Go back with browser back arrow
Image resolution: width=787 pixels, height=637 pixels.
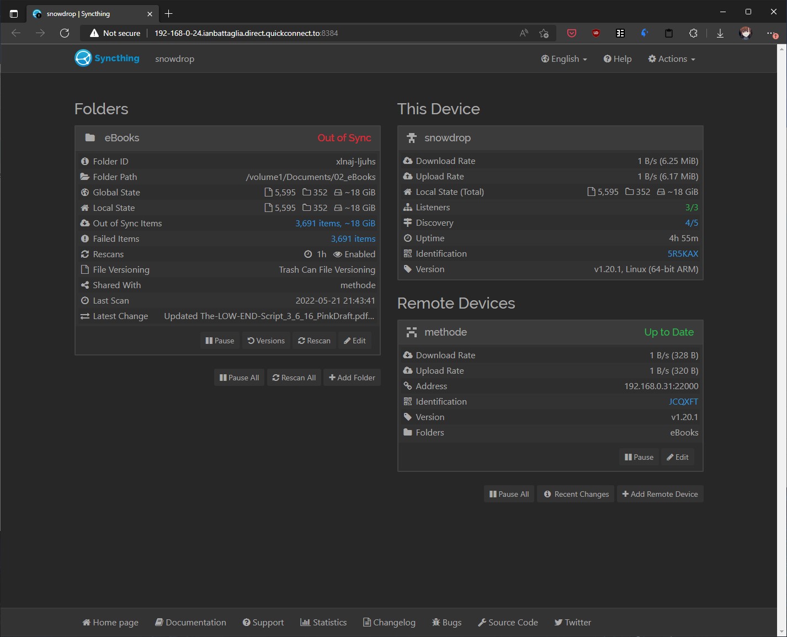16,33
